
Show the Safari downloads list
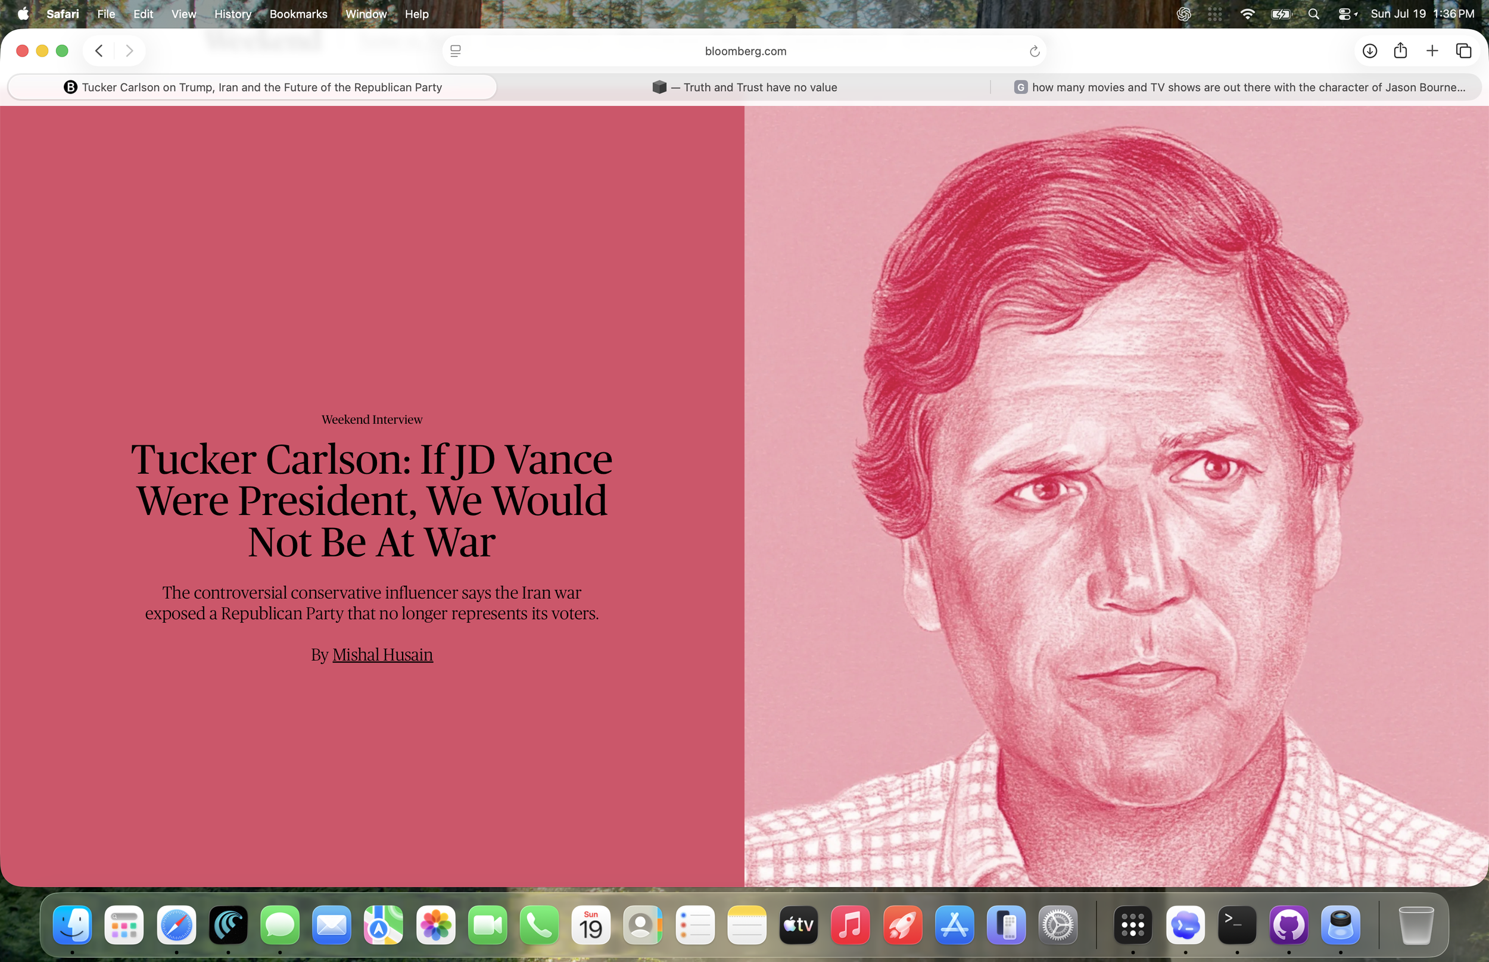click(x=1370, y=51)
